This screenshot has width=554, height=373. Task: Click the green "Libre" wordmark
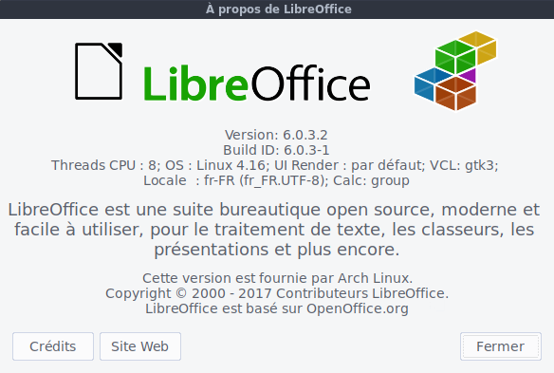196,84
